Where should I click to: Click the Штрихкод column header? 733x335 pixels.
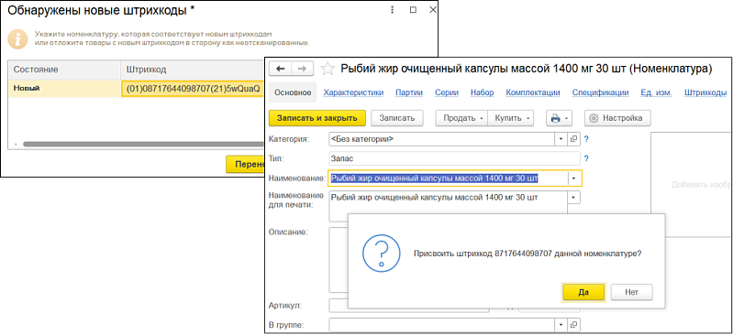pyautogui.click(x=193, y=70)
